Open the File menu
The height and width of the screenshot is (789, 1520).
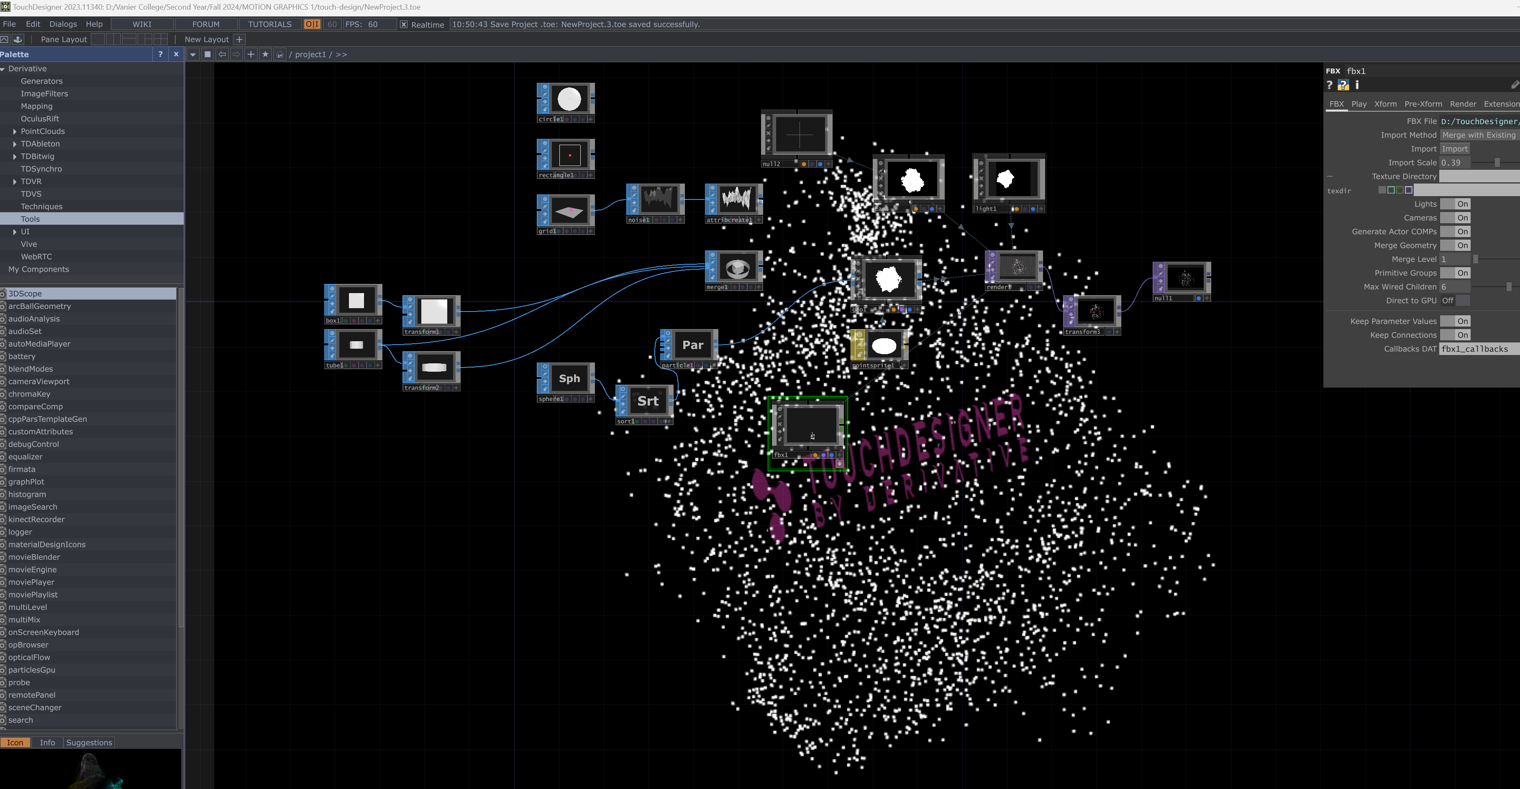click(10, 24)
